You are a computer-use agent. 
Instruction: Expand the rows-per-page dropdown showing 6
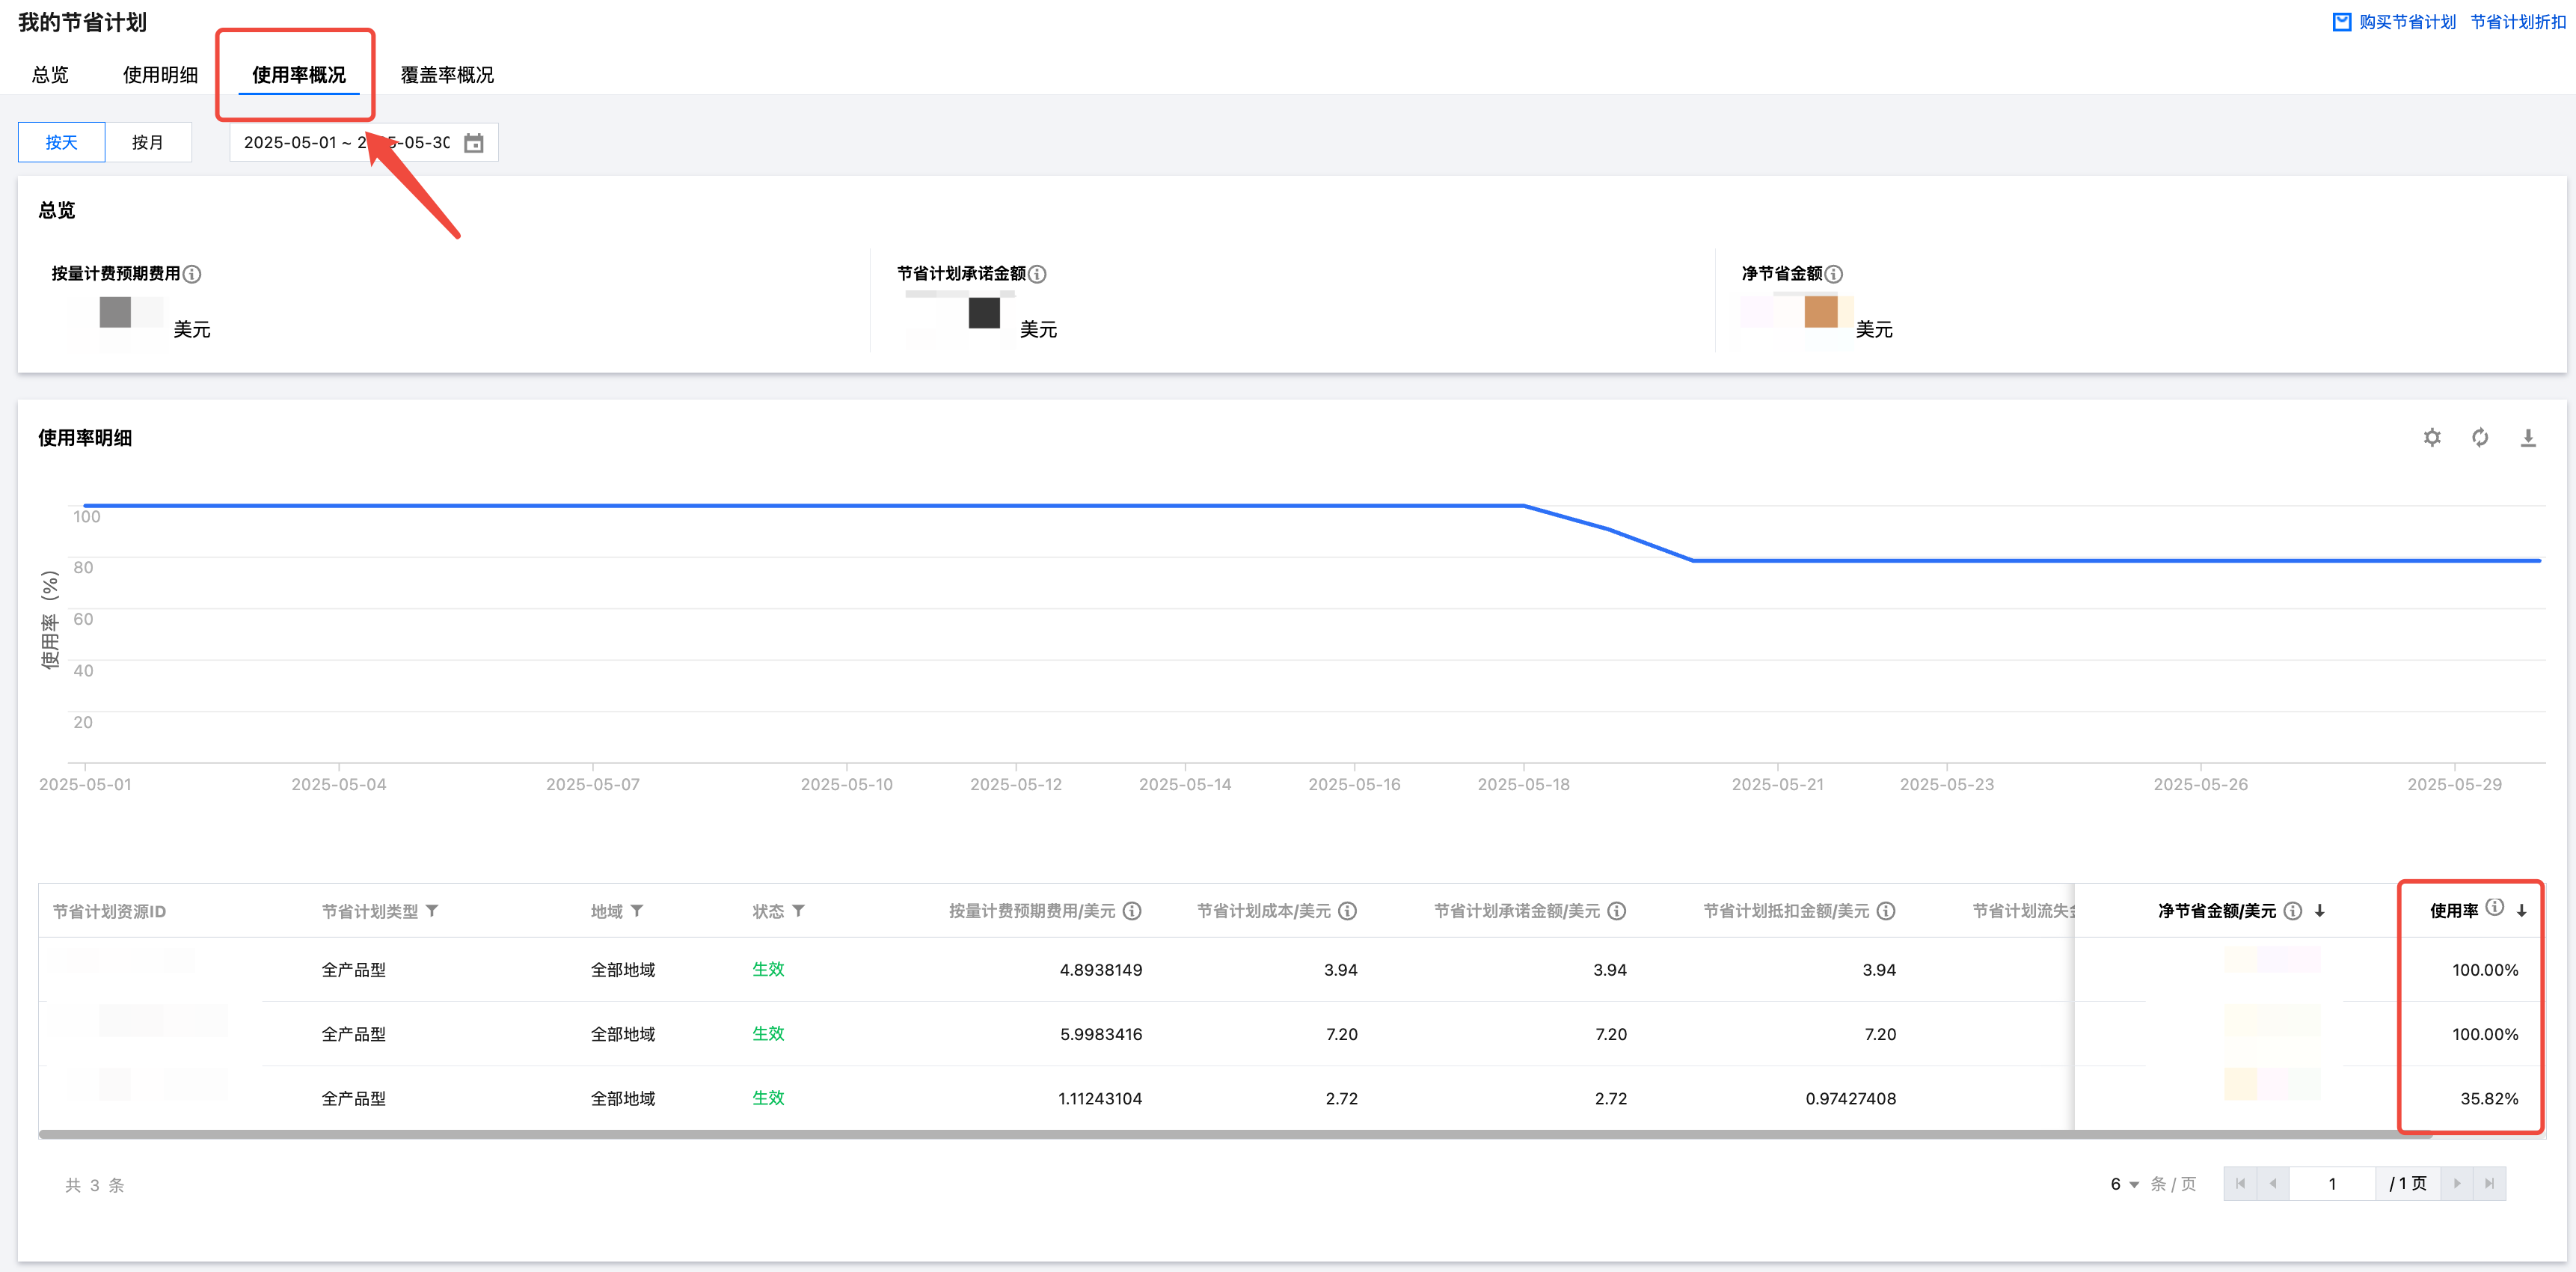pos(2124,1184)
